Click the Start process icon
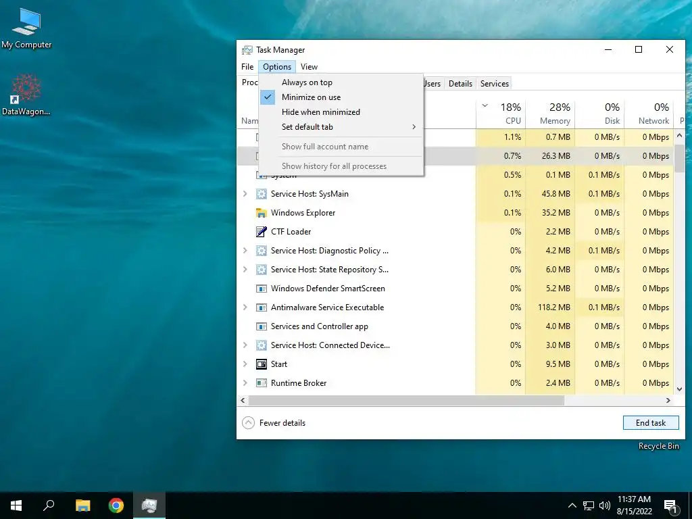 coord(262,364)
